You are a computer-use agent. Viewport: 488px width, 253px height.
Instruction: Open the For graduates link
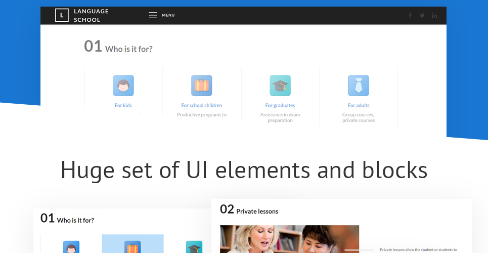[280, 105]
